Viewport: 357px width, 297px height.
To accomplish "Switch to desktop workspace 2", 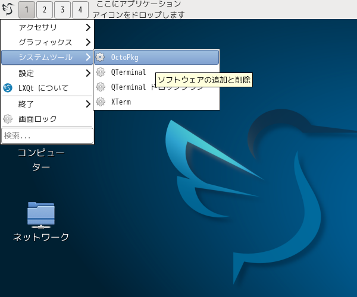I will pyautogui.click(x=45, y=10).
